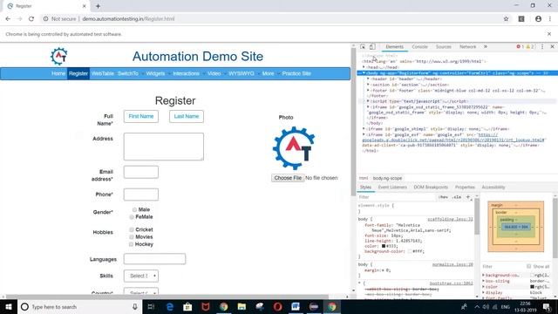Expand the script type="text/javascript" node

pos(368,101)
